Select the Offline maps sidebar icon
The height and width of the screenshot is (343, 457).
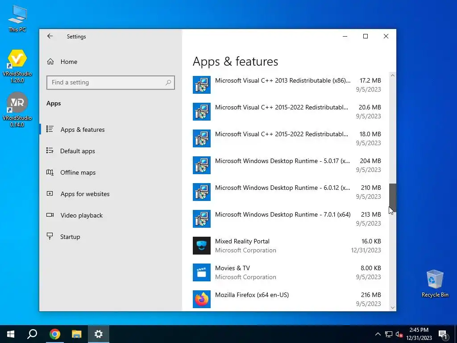click(50, 172)
